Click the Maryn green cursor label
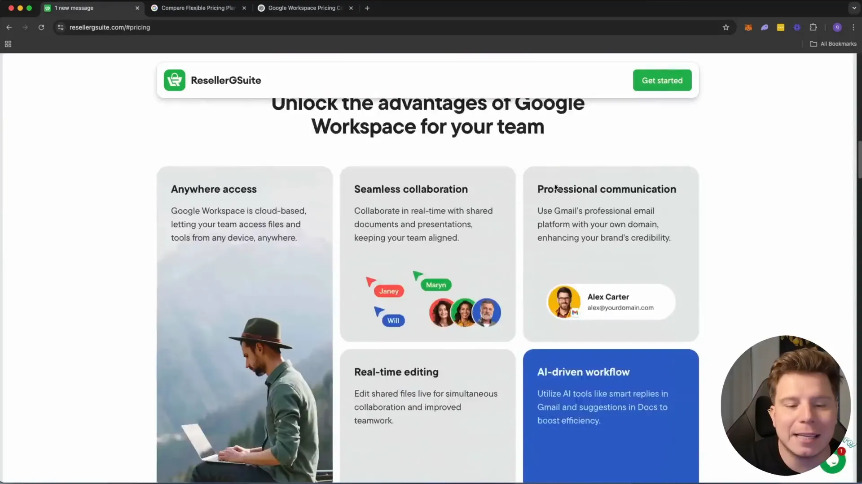 pos(436,285)
